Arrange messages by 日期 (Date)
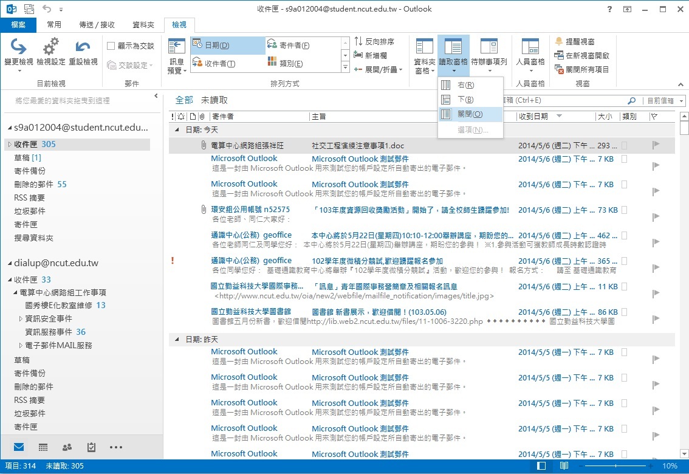 coord(228,45)
